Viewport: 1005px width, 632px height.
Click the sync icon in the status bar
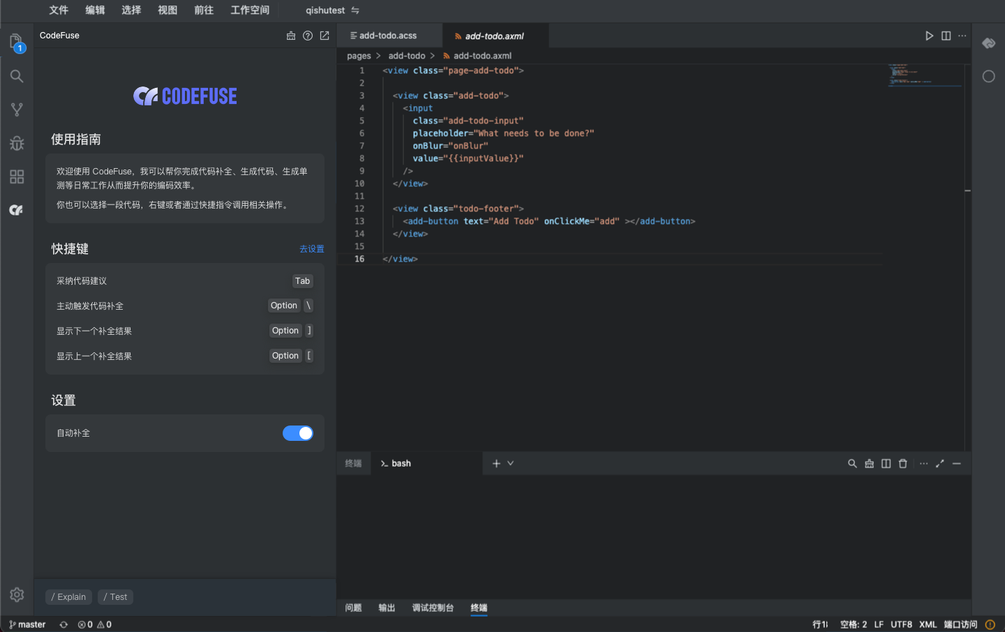tap(64, 624)
